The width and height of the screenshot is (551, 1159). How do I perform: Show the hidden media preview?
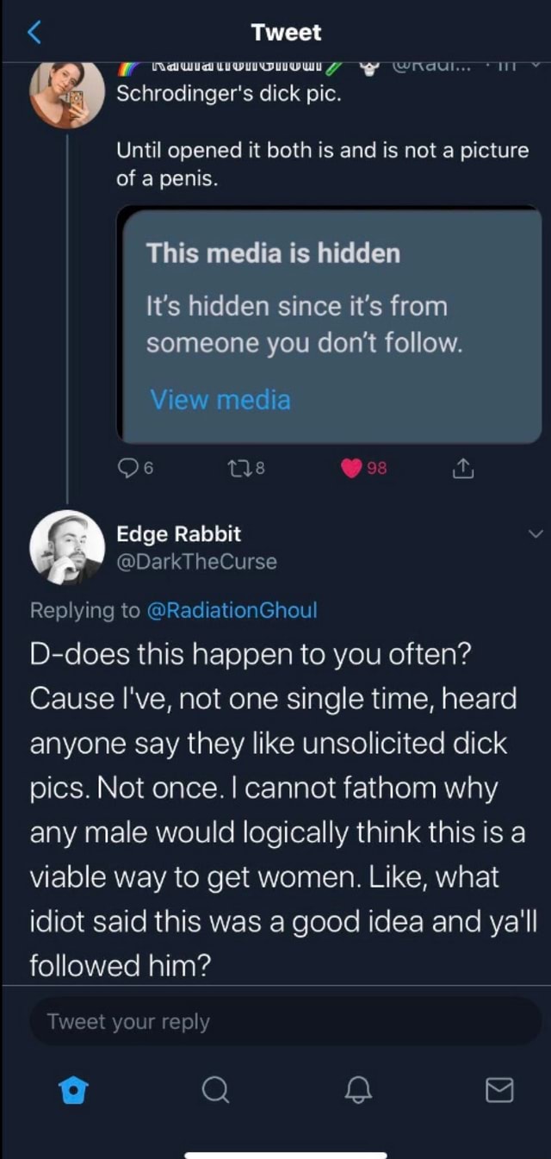click(220, 399)
